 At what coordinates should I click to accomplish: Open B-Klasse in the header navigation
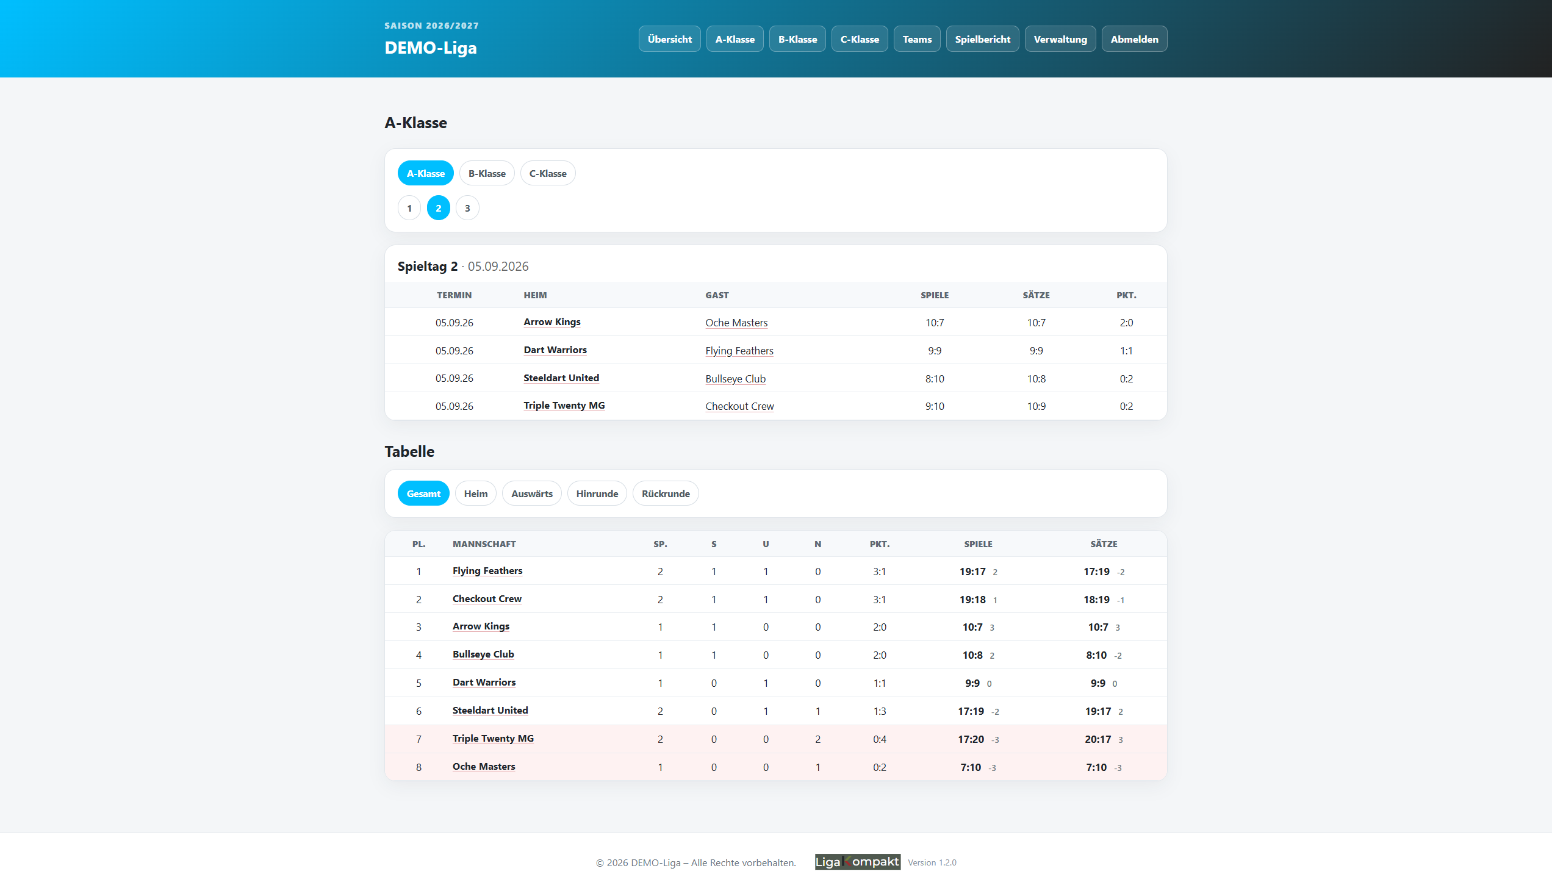click(797, 39)
